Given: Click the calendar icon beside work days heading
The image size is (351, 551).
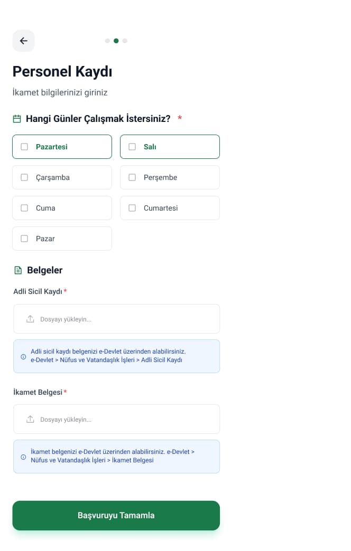Looking at the screenshot, I should 17,119.
